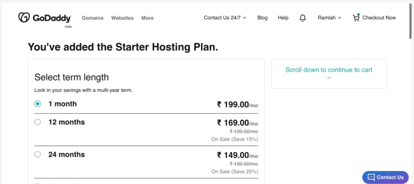This screenshot has width=414, height=184.
Task: Open the Websites menu
Action: [x=122, y=18]
